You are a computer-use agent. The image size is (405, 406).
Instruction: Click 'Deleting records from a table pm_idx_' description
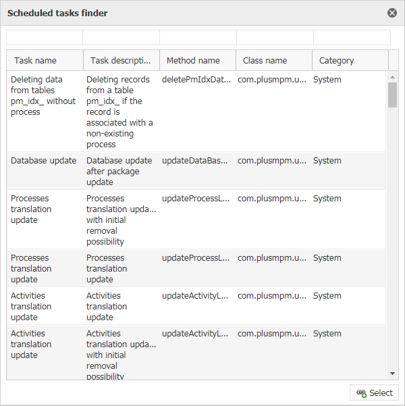[x=120, y=112]
